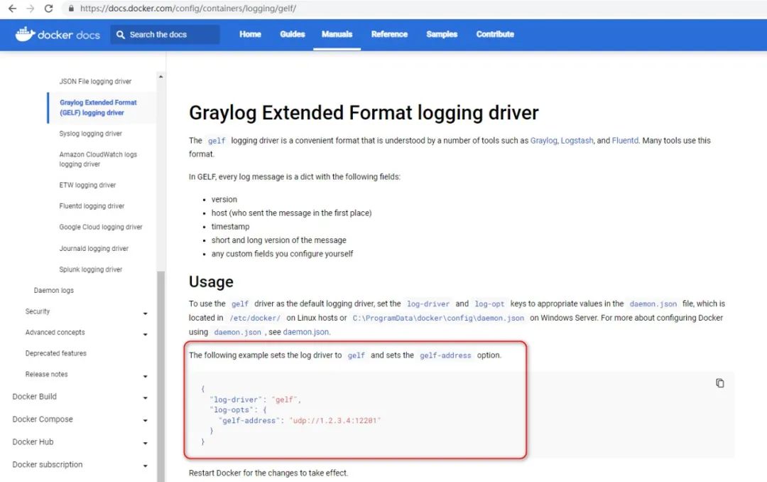Open Release notes sidebar section
The height and width of the screenshot is (482, 767).
click(46, 374)
